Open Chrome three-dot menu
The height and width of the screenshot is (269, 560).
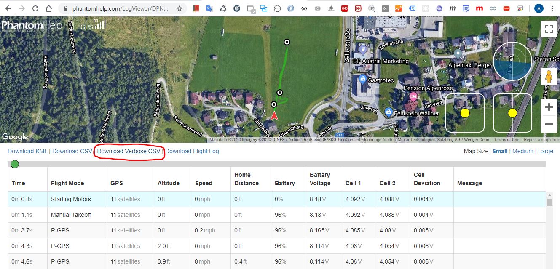[x=552, y=8]
